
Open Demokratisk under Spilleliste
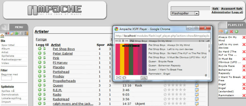tap(10, 94)
